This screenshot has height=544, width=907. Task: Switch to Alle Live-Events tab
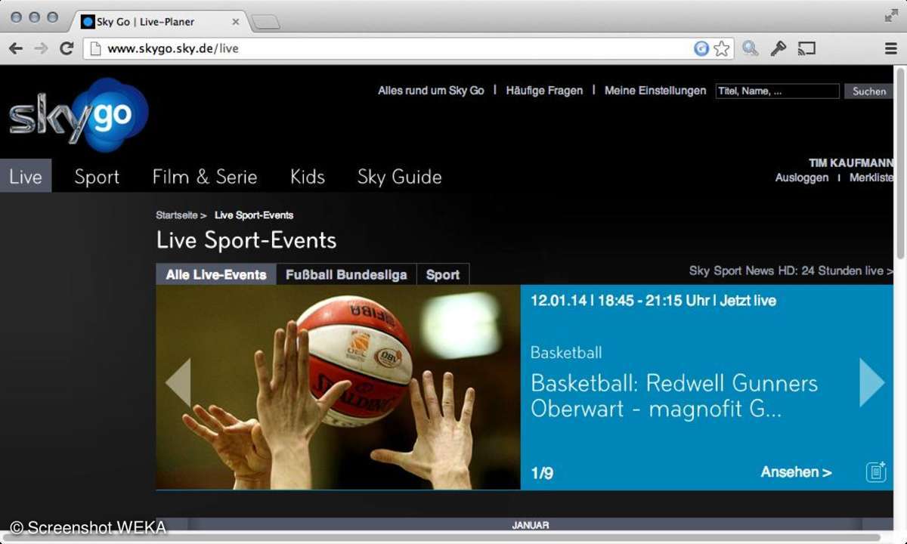pos(216,274)
